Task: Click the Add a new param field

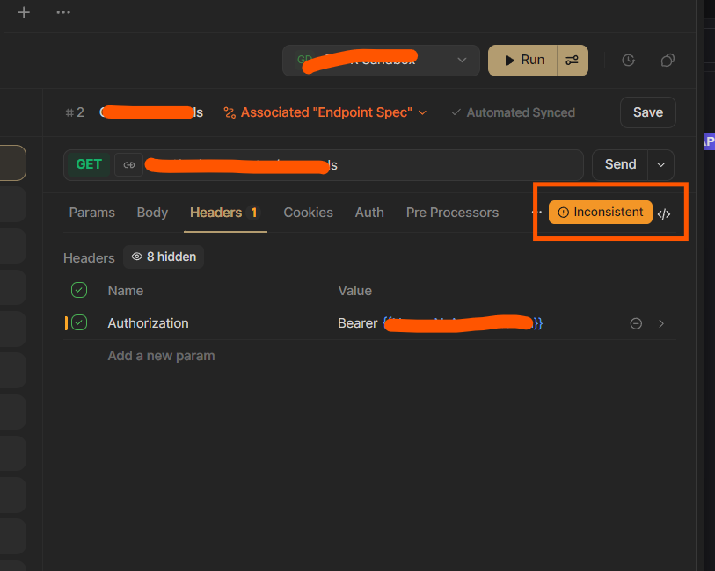Action: (161, 356)
